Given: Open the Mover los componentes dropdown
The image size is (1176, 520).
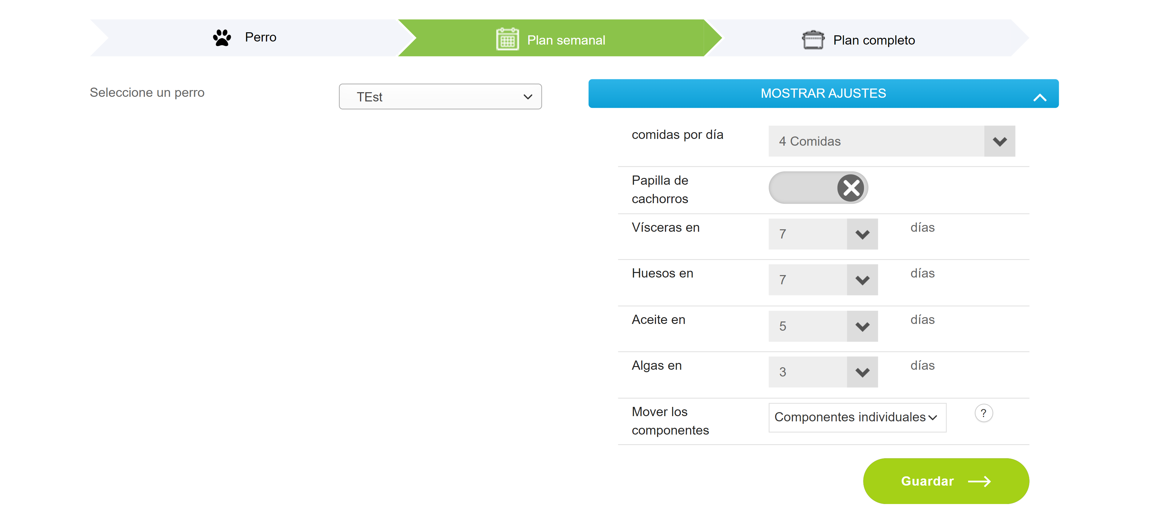Looking at the screenshot, I should [x=857, y=417].
